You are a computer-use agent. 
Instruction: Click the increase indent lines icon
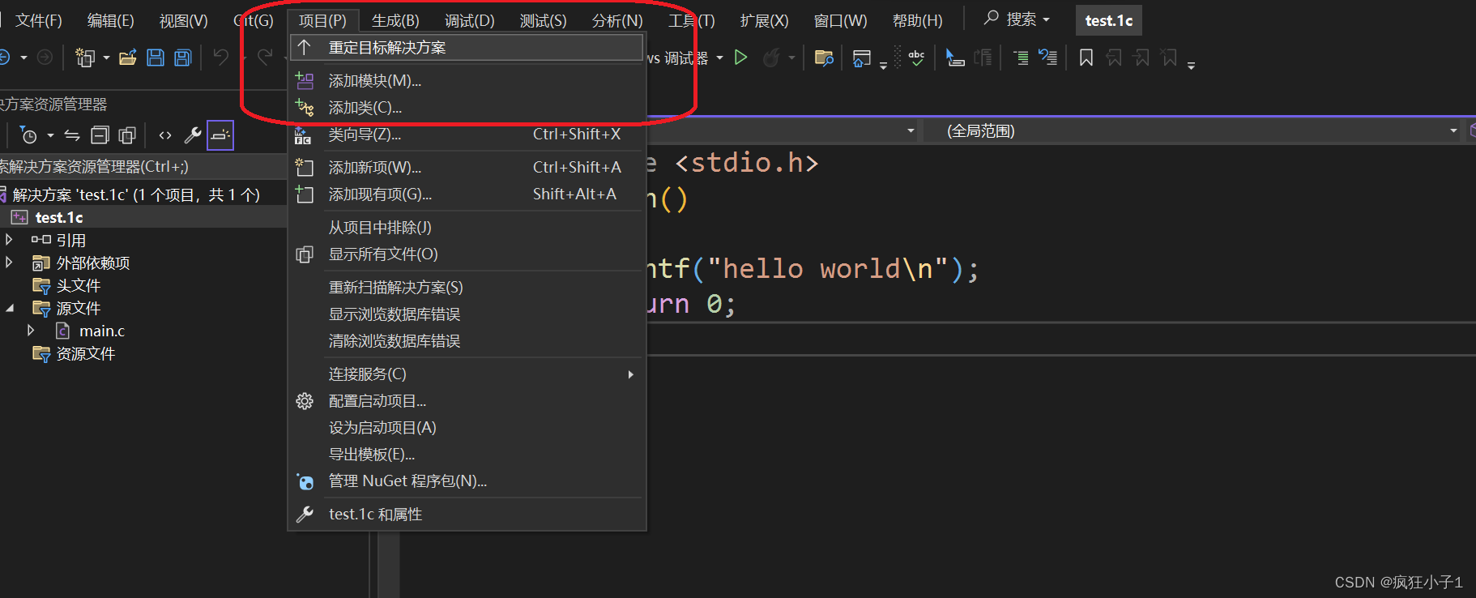(1021, 58)
